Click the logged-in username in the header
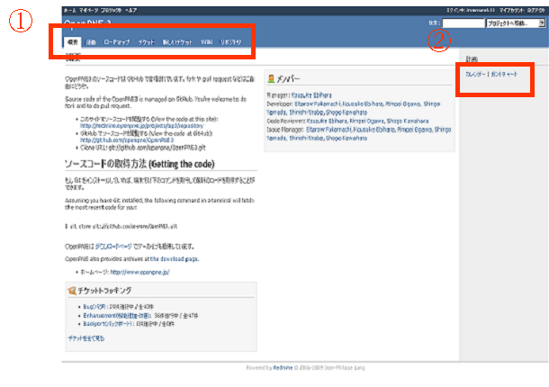This screenshot has height=387, width=549. pos(481,10)
